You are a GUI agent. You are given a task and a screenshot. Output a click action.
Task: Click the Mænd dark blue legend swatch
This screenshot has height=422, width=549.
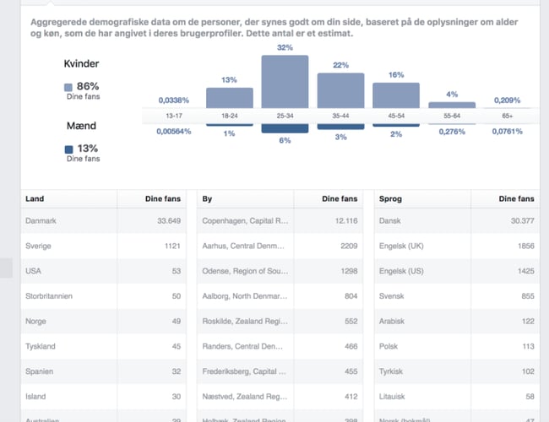[x=68, y=149]
